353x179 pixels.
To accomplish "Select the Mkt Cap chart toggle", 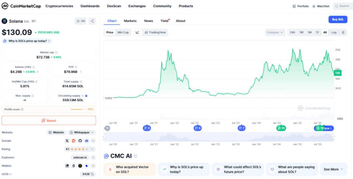I will coord(123,33).
